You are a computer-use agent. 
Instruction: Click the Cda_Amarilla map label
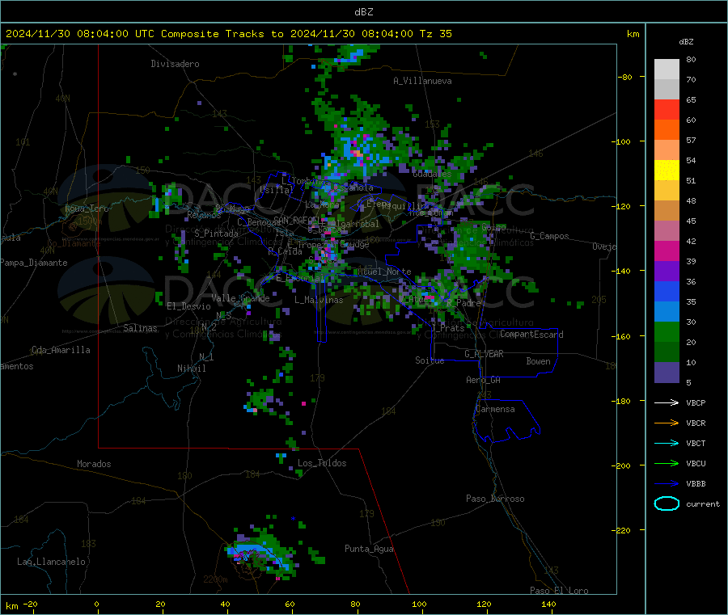[61, 350]
